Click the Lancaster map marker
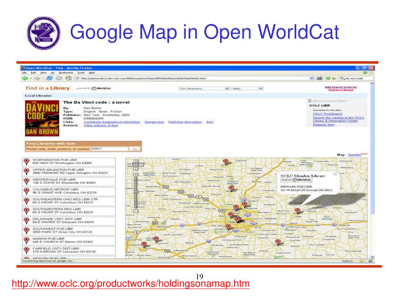395x296 pixels. pos(278,242)
